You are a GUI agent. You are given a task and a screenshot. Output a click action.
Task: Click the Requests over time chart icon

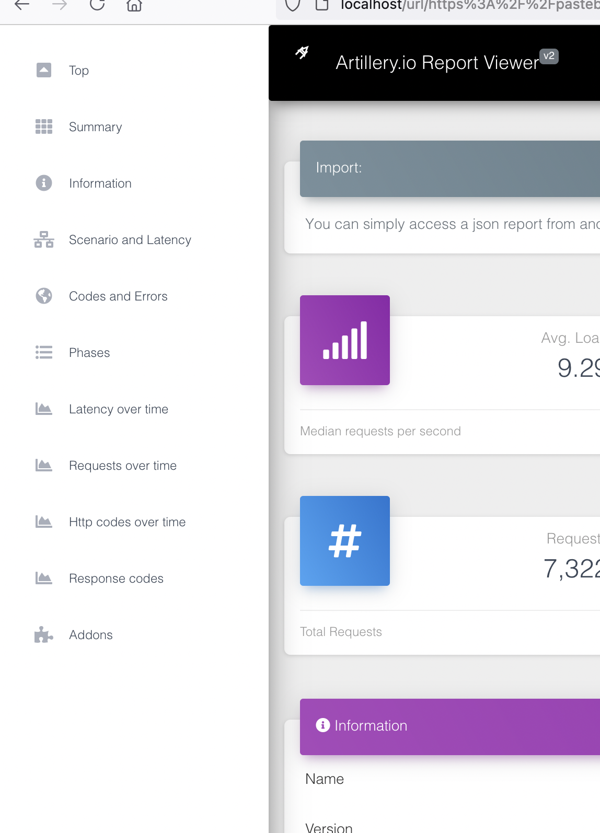click(x=44, y=465)
